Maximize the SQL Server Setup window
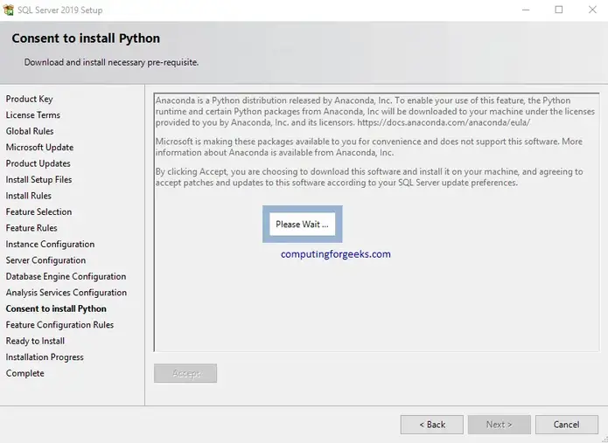608x443 pixels. pyautogui.click(x=559, y=10)
